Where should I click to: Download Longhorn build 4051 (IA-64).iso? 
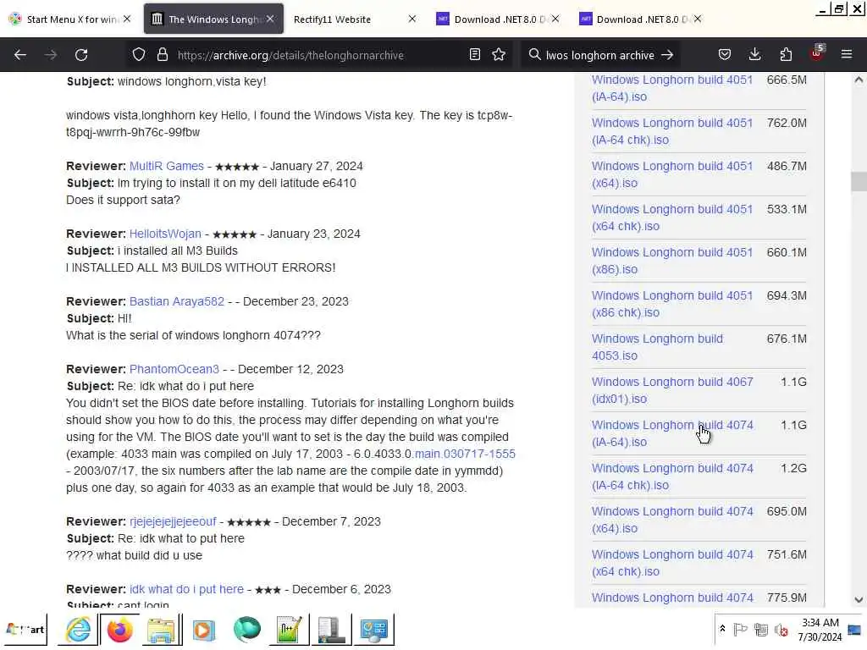pos(671,88)
